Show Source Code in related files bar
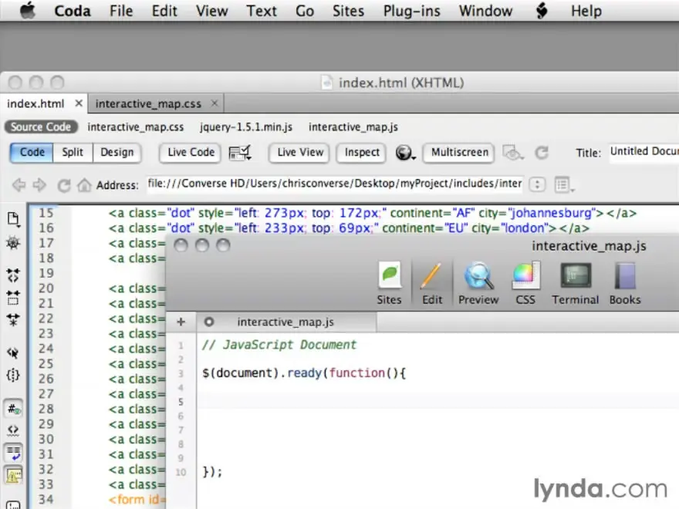The height and width of the screenshot is (509, 679). click(41, 126)
